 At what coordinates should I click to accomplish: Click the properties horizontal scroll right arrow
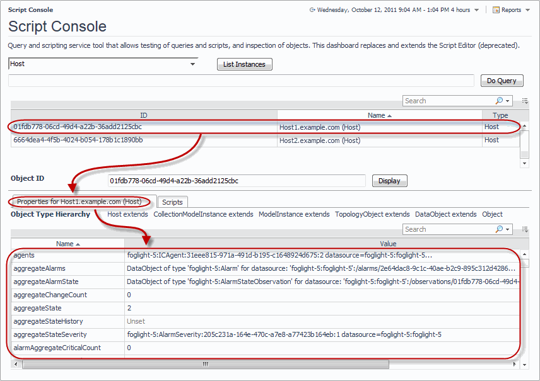pos(515,364)
